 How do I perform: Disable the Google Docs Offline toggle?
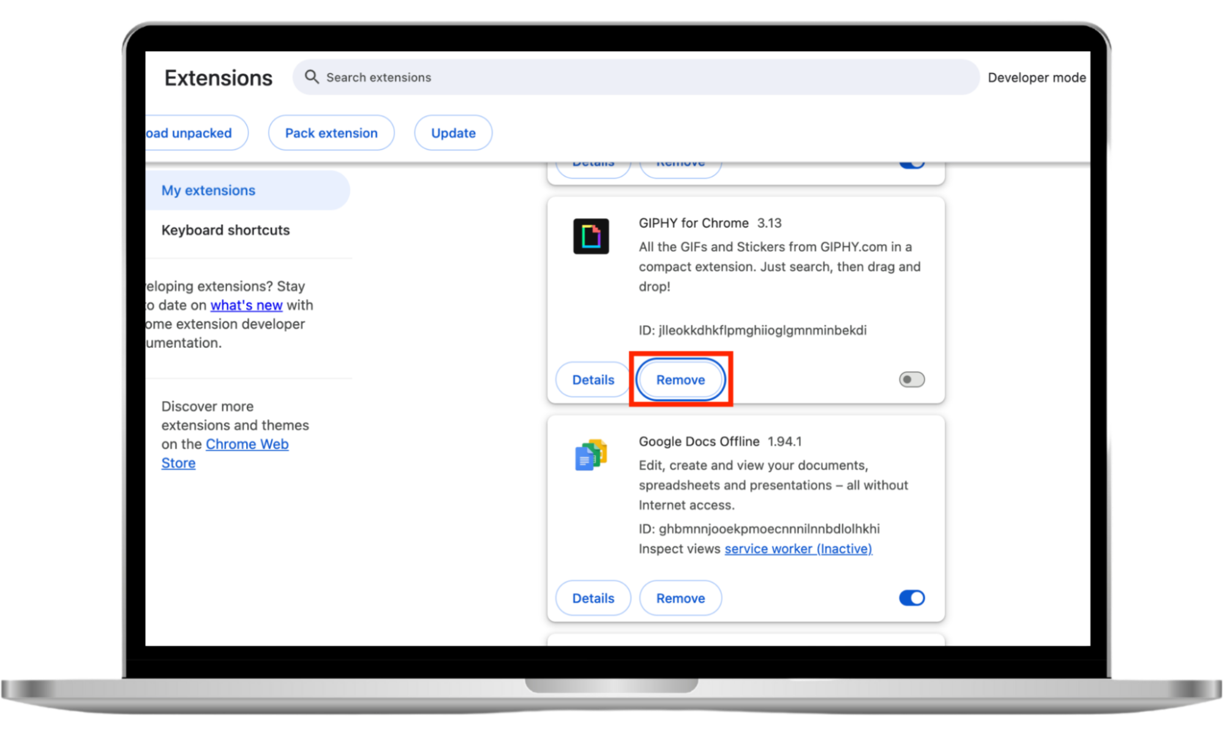point(911,598)
